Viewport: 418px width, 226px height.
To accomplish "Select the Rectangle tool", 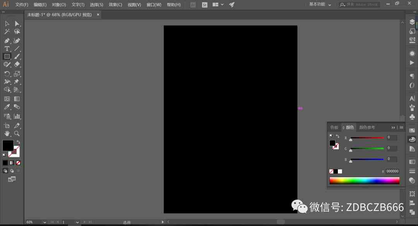I will (7, 56).
